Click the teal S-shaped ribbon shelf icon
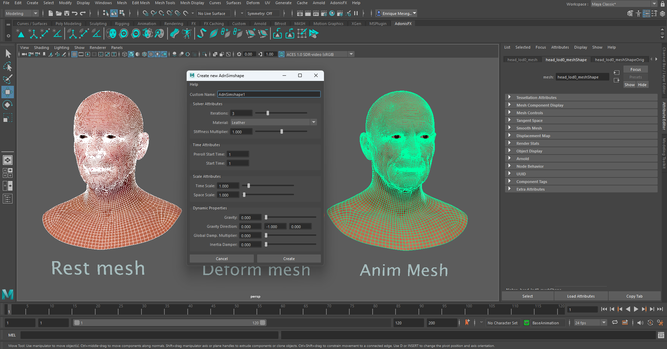 click(202, 34)
